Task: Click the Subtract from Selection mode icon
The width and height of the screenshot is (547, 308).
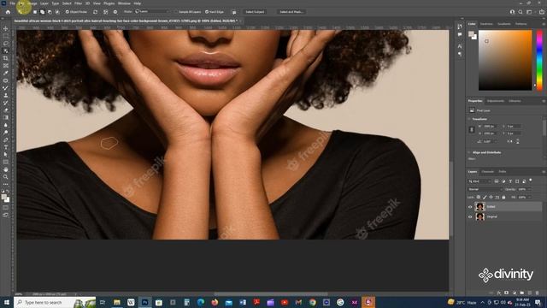Action: (x=50, y=12)
